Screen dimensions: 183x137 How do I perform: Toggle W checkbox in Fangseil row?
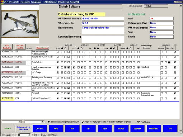[x=139, y=93]
